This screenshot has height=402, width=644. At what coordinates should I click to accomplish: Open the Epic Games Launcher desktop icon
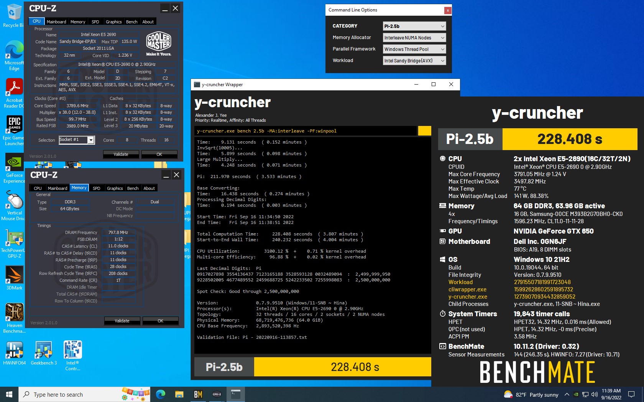pos(14,131)
